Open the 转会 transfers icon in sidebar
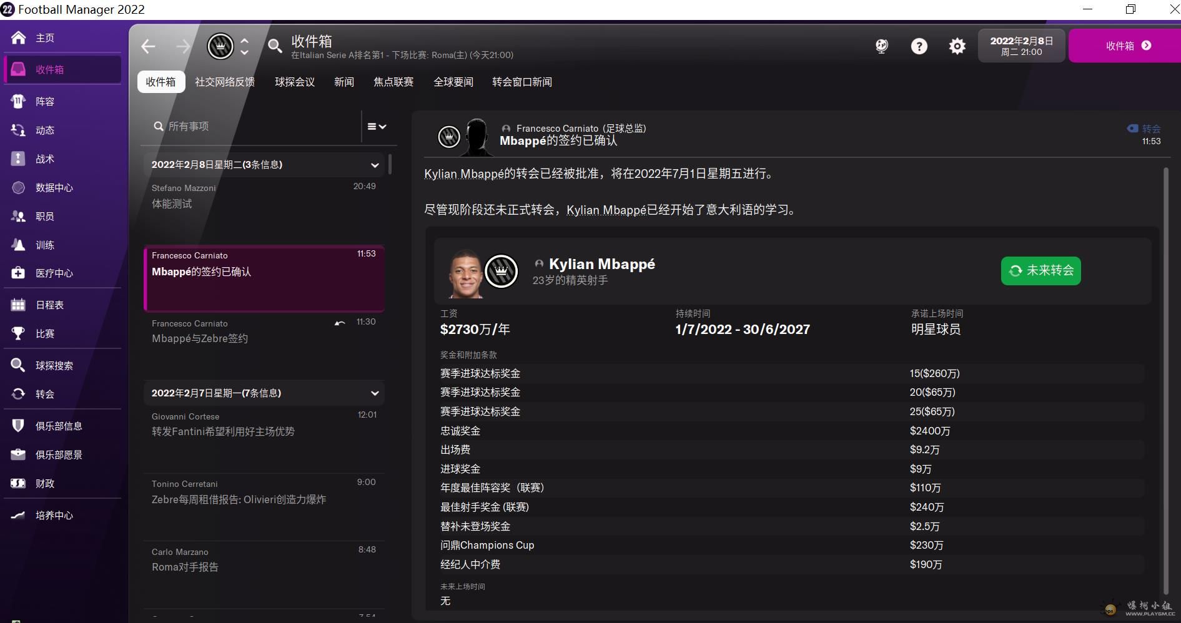 pos(19,394)
